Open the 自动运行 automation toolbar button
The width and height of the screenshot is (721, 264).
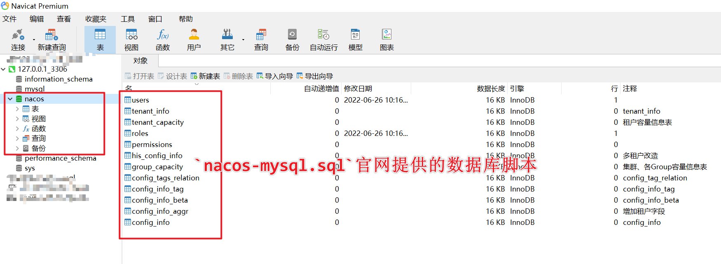(x=324, y=40)
